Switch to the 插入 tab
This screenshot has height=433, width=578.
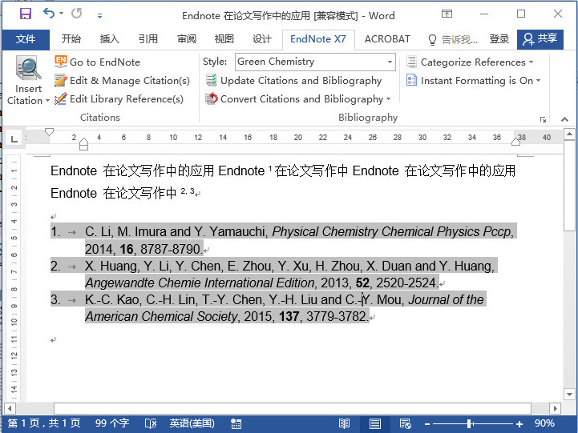[x=110, y=39]
